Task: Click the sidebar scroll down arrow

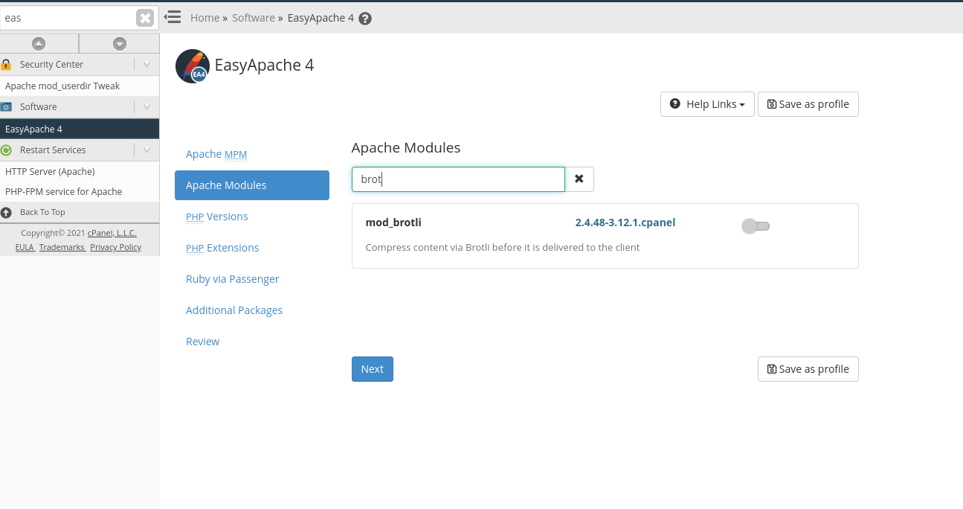Action: pyautogui.click(x=119, y=44)
